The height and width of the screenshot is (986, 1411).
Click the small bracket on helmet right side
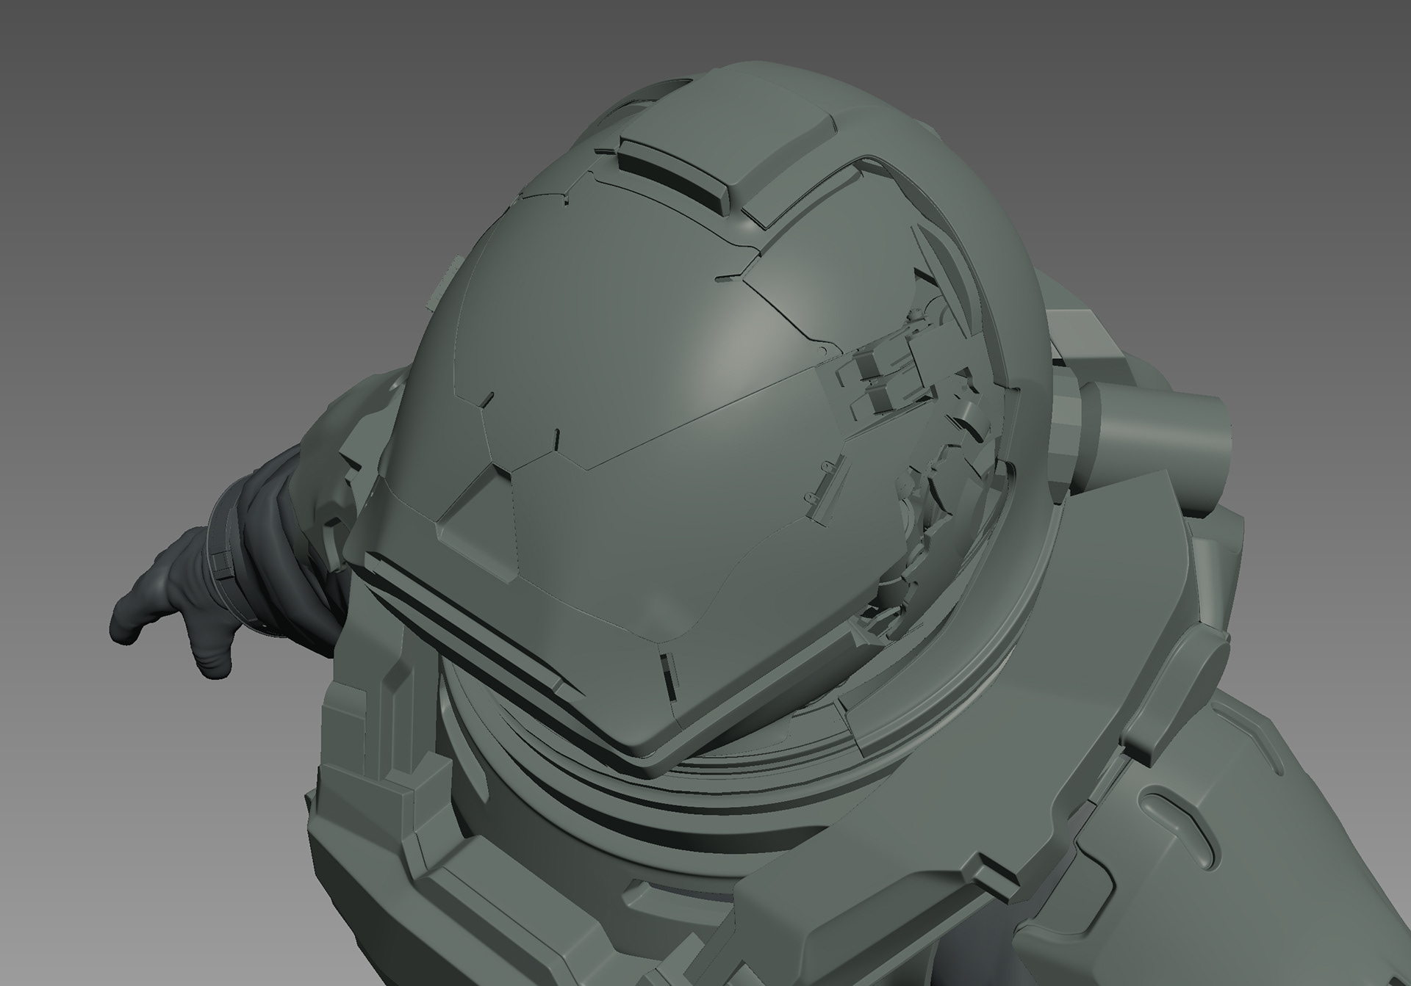point(829,468)
